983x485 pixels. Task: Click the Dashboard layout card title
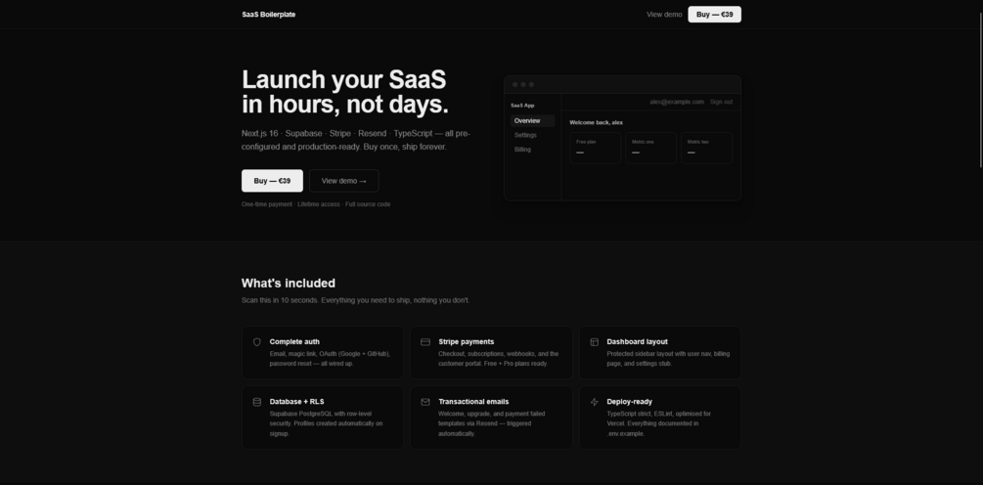(637, 342)
